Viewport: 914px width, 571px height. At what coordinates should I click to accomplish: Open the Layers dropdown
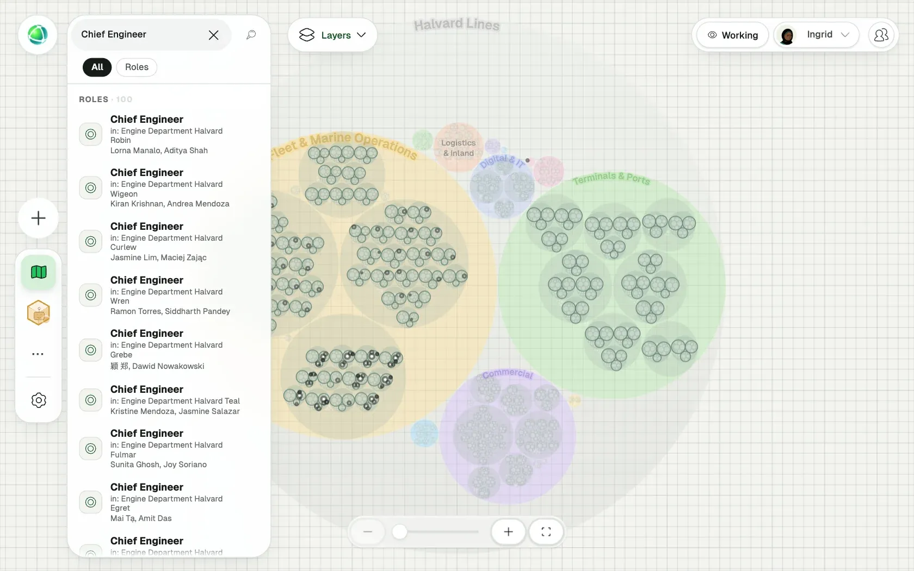[332, 35]
